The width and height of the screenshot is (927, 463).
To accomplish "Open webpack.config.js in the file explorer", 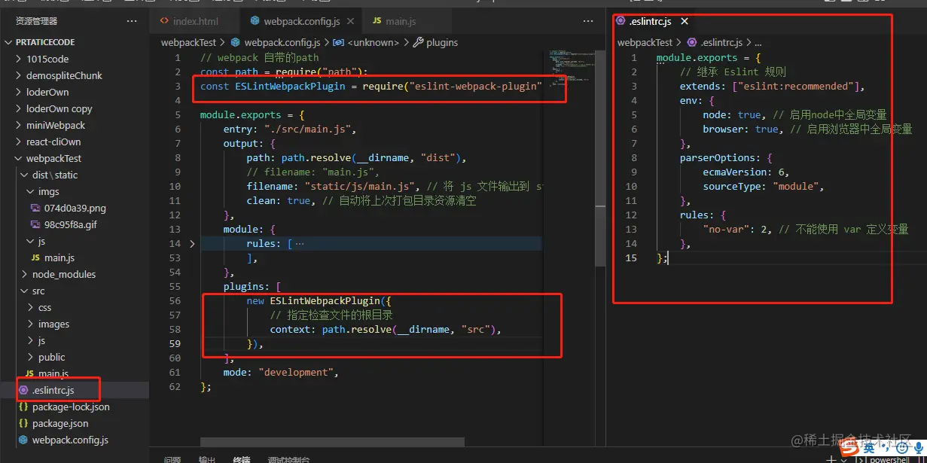I will click(x=75, y=440).
